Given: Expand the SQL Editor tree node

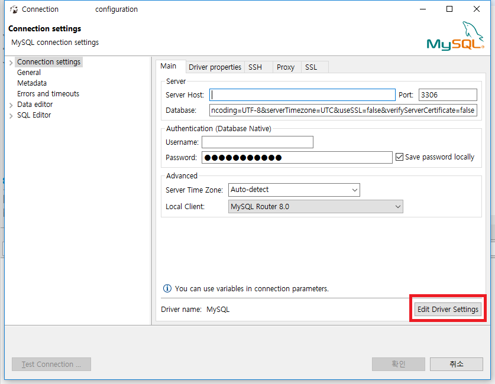Looking at the screenshot, I should click(11, 116).
